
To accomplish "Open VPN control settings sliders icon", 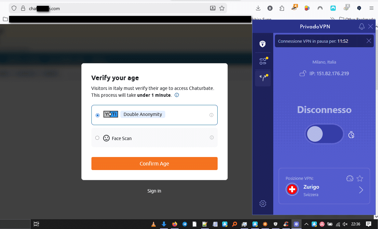I will 263,61.
